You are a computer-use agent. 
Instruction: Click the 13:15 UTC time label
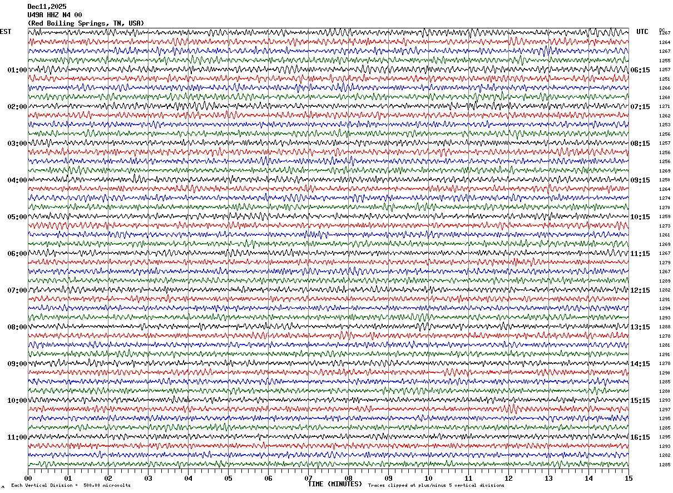pos(640,327)
